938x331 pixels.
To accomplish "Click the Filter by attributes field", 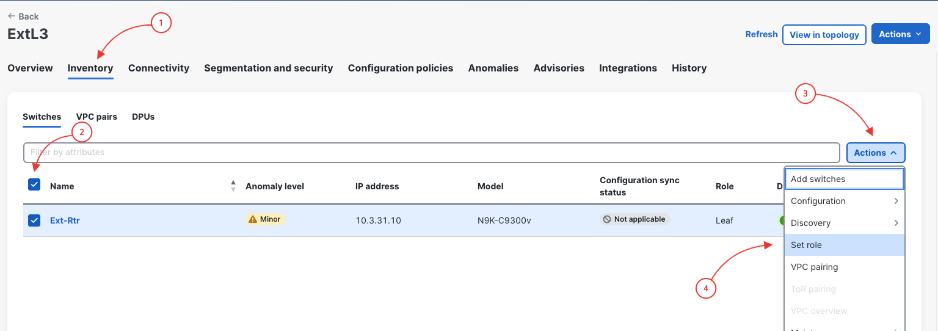I will (432, 153).
